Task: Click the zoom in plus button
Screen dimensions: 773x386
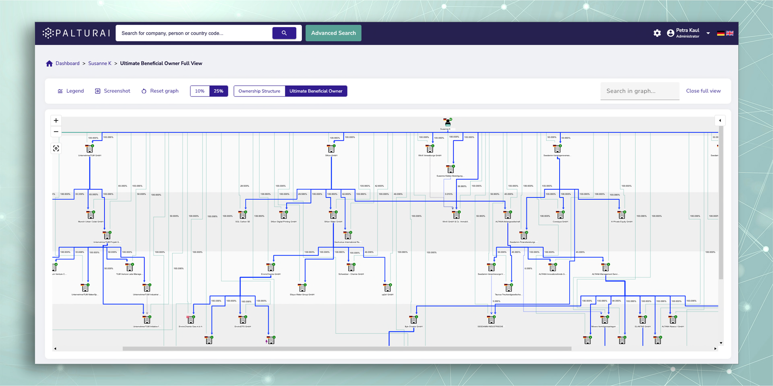Action: pyautogui.click(x=56, y=121)
